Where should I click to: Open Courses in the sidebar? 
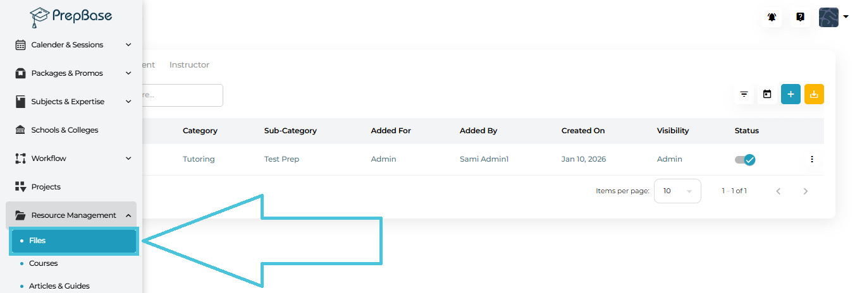[x=43, y=263]
